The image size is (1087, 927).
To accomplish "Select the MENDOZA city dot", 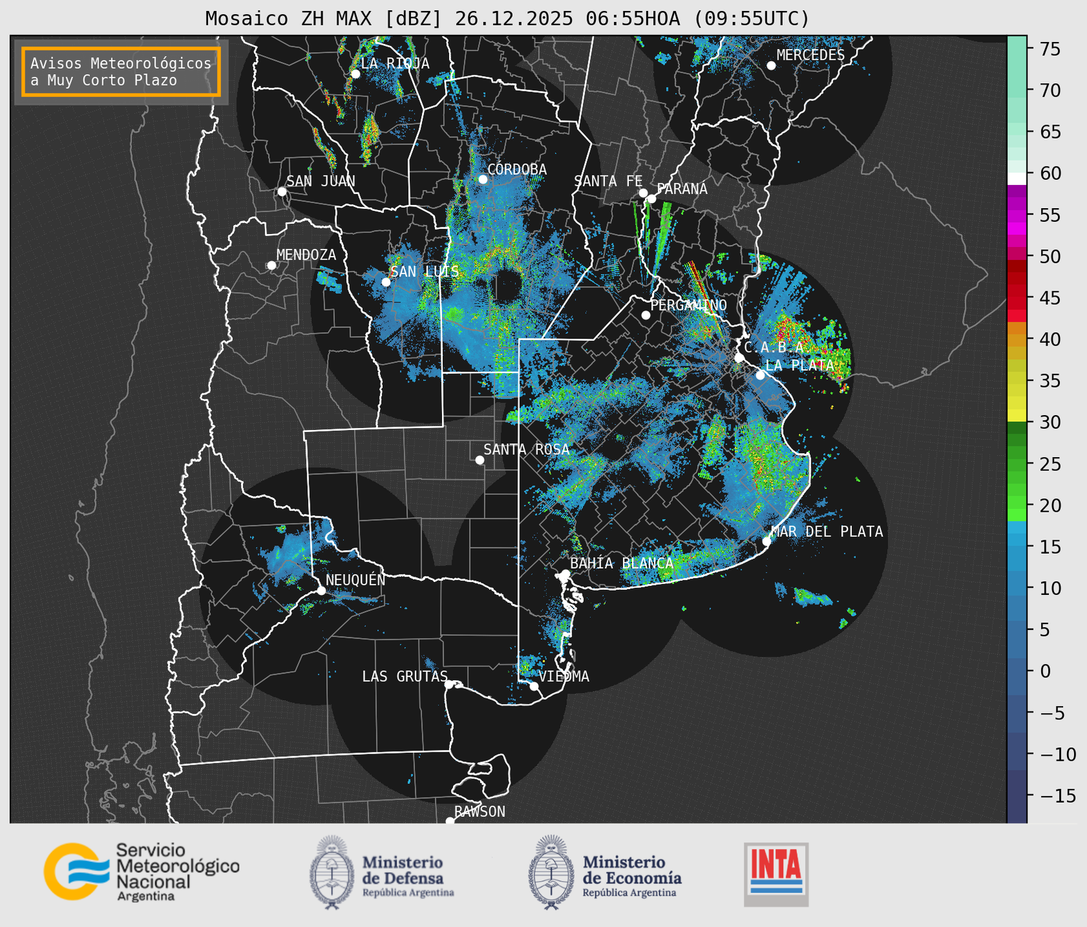I will pos(271,266).
